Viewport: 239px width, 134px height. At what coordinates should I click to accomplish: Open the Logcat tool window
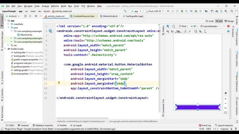[x=76, y=125]
